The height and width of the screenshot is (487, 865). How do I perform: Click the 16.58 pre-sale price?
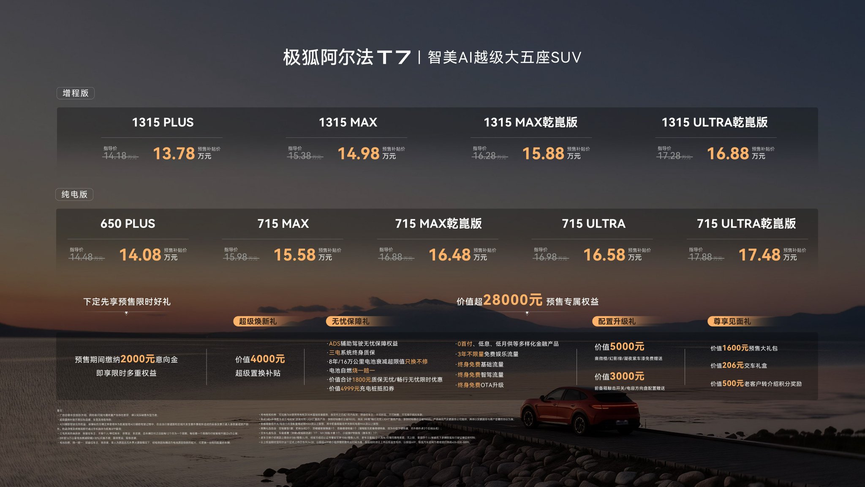[x=604, y=255]
